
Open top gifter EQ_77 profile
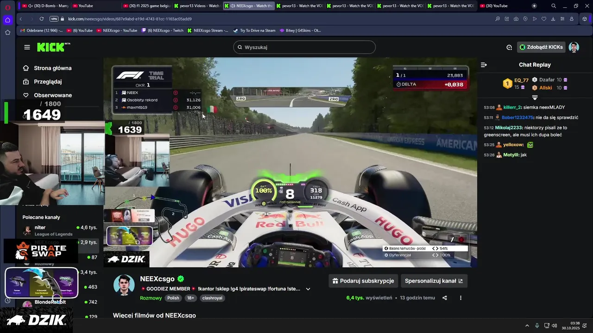[x=521, y=80]
